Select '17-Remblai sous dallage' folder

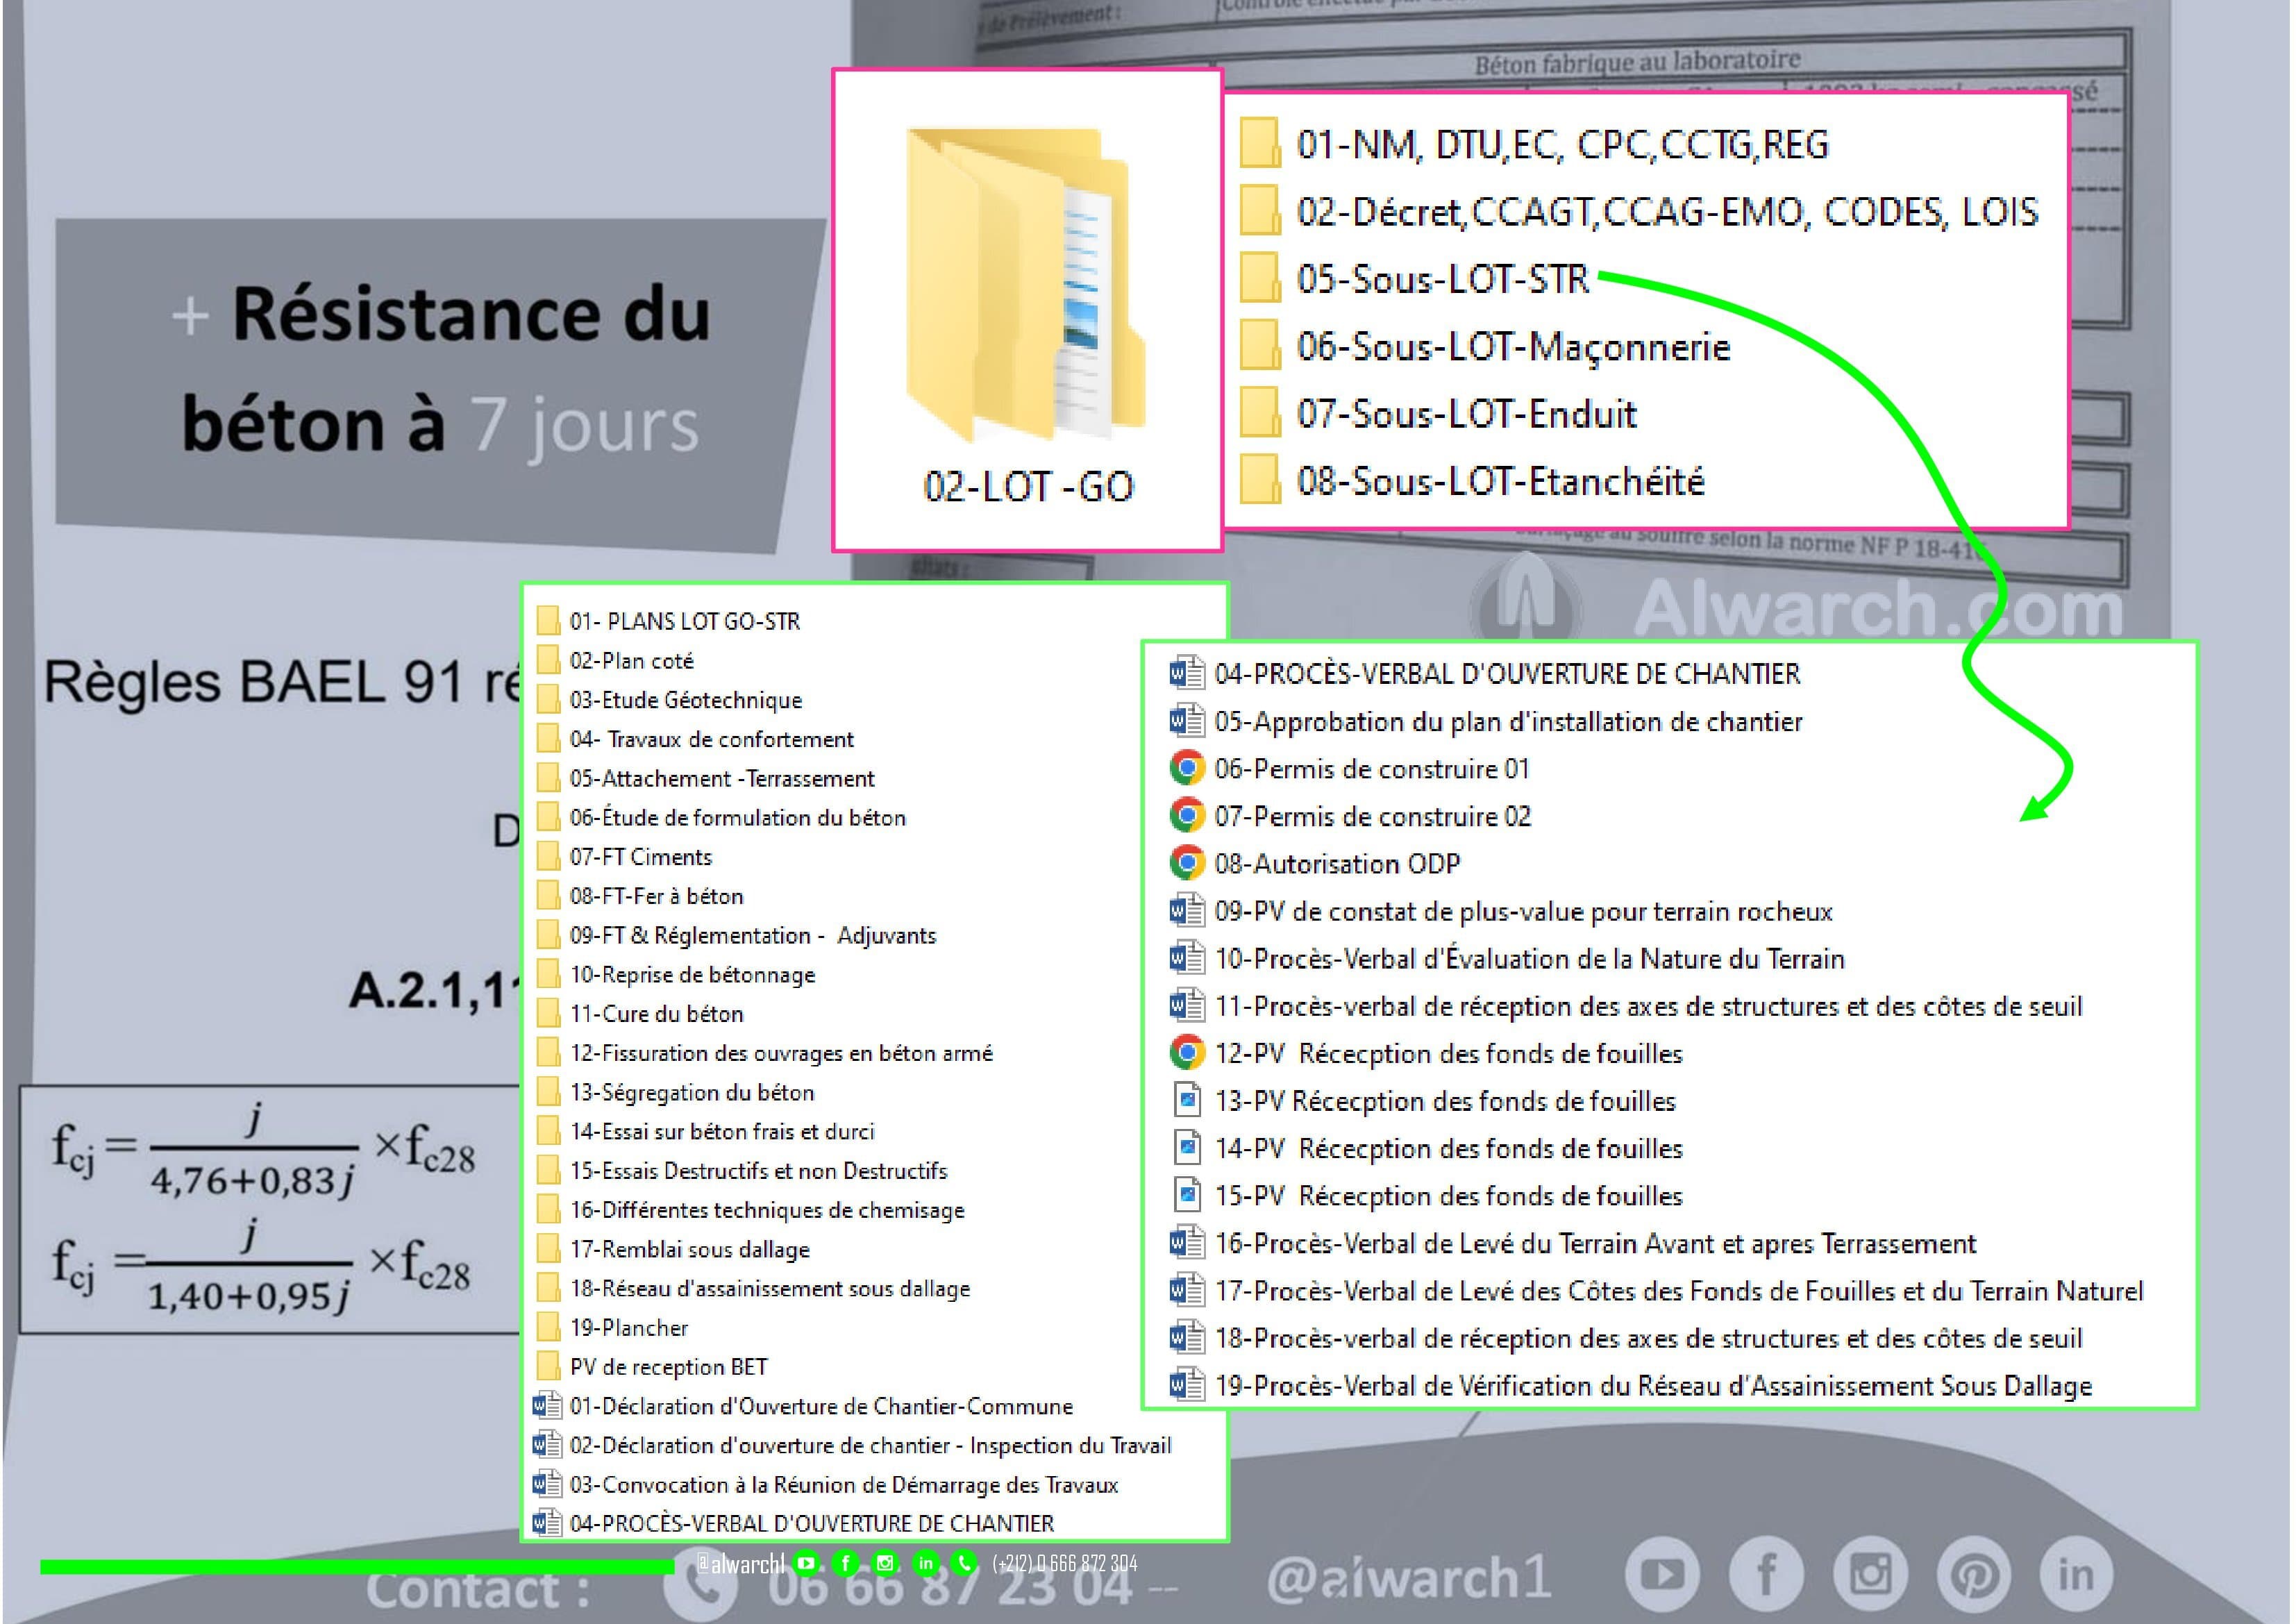pos(689,1249)
